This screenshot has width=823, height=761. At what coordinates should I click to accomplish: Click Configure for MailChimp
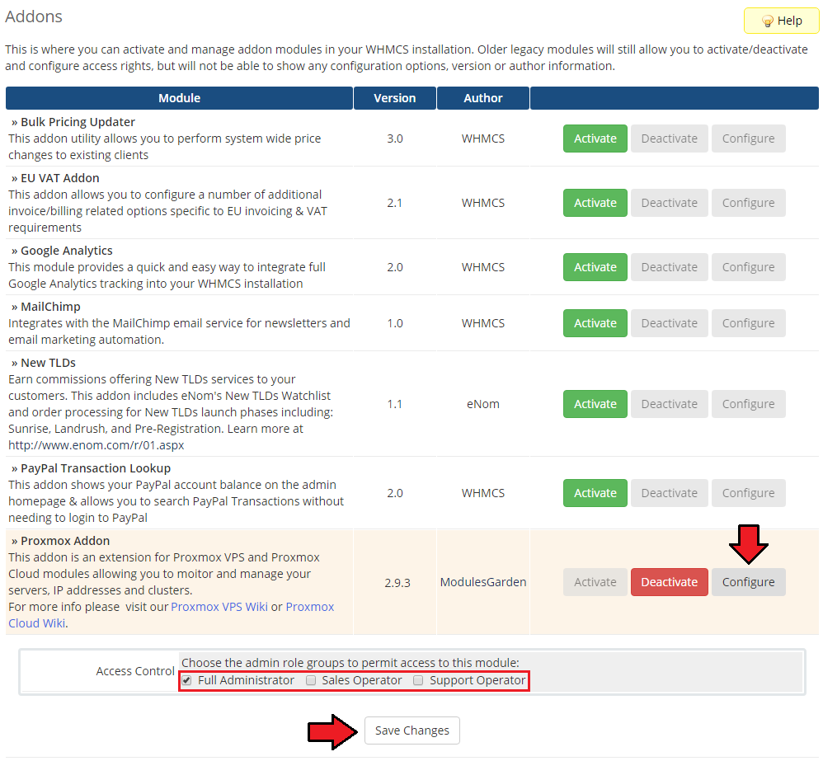(x=748, y=323)
